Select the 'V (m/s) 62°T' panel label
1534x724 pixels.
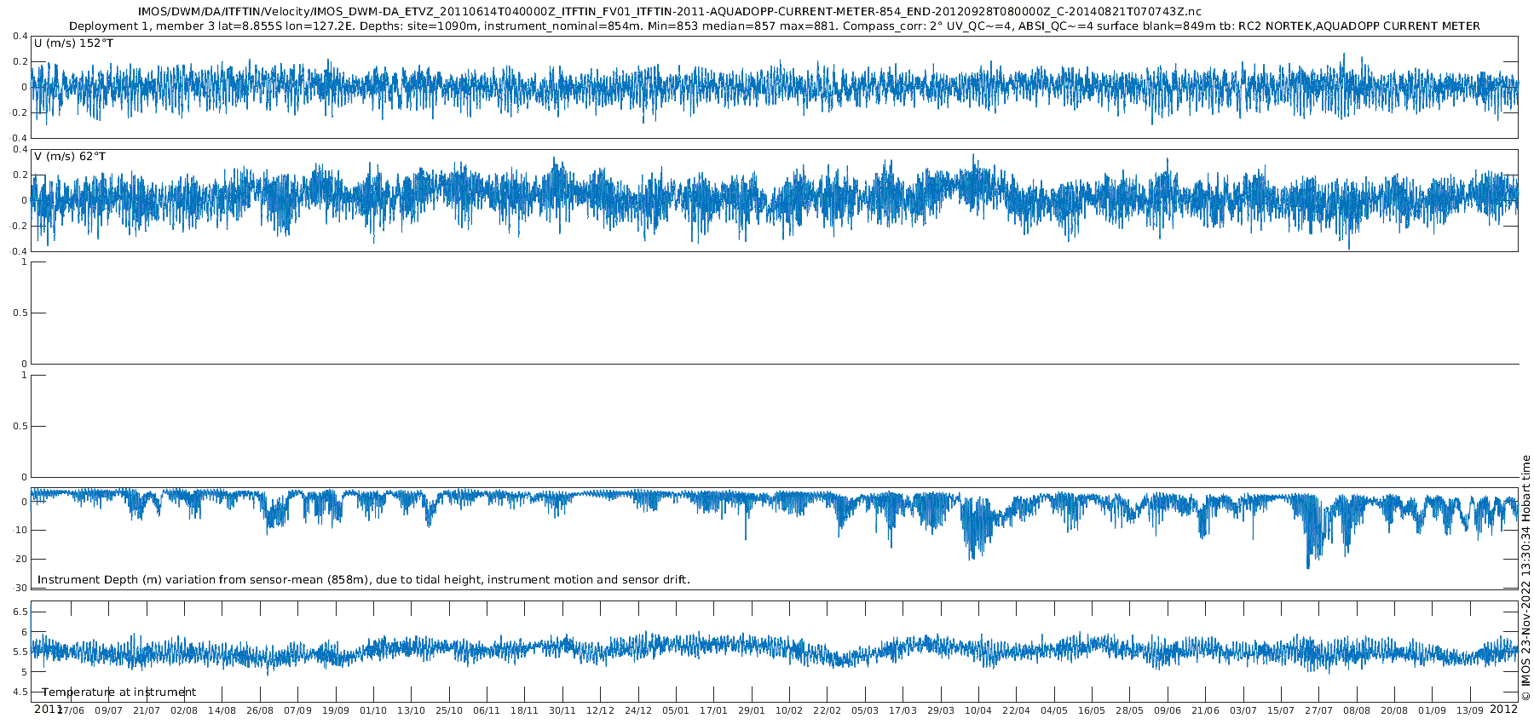click(x=70, y=157)
